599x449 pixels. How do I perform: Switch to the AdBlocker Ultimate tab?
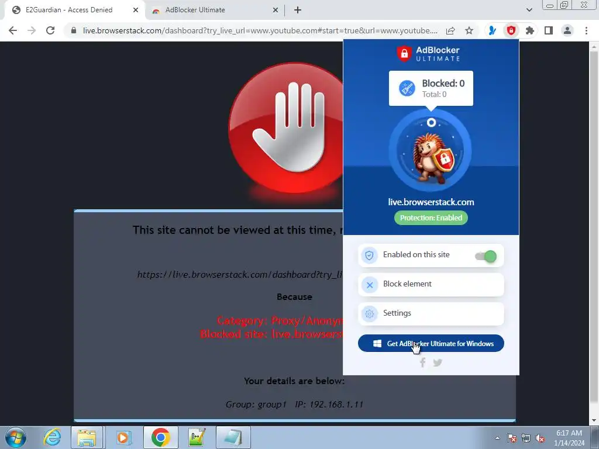[215, 10]
